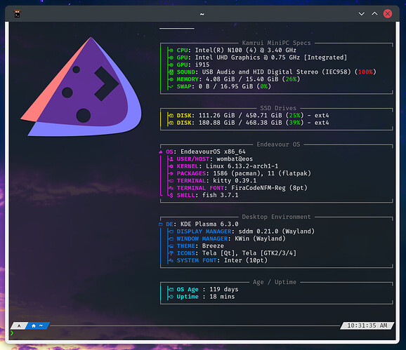Screen dimensions: 406x350
Task: Click the WINDOW MANAGER icon
Action: (x=171, y=239)
